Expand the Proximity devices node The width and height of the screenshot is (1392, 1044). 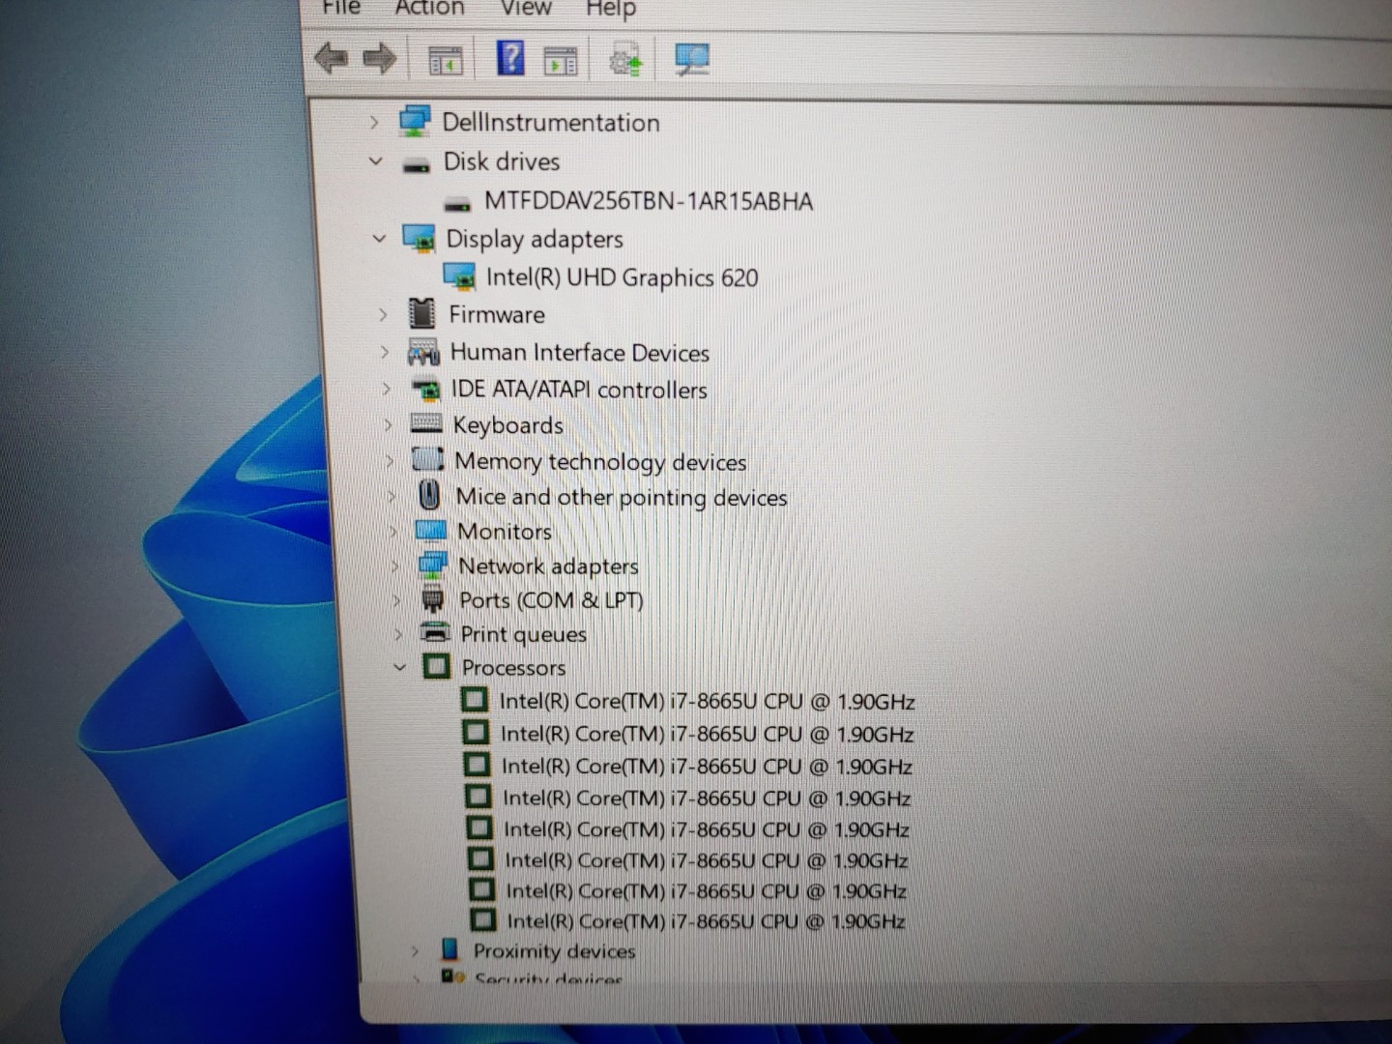415,951
